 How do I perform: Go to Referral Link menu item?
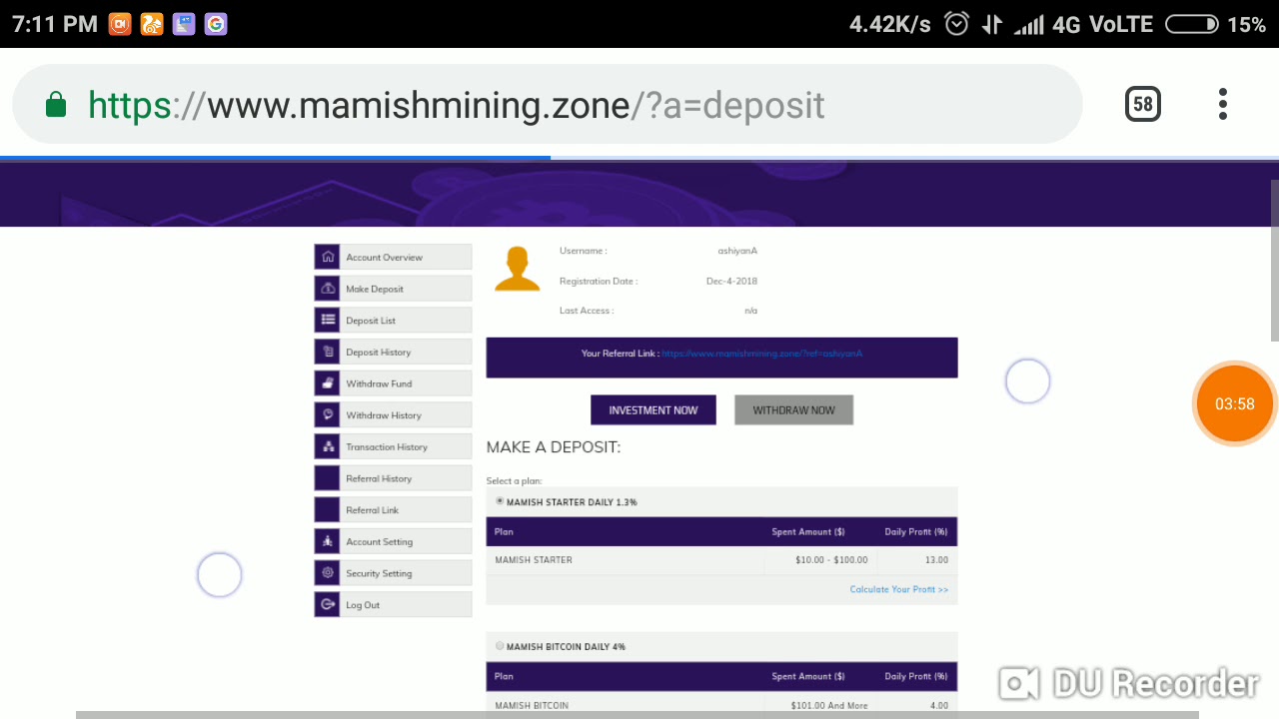(393, 509)
